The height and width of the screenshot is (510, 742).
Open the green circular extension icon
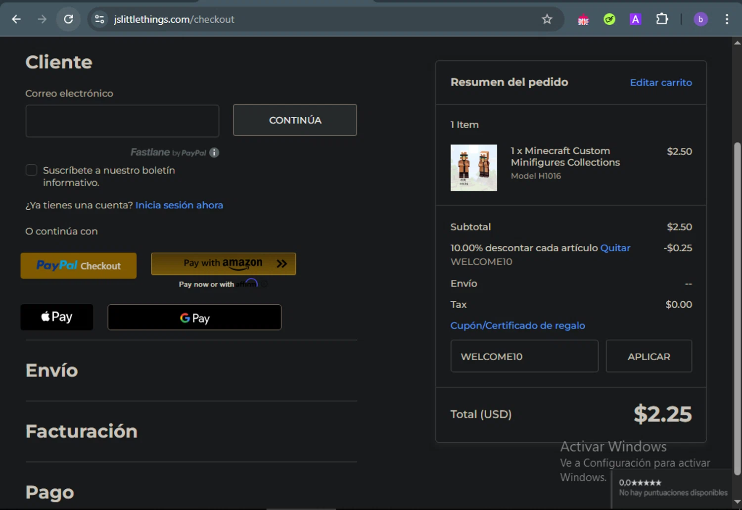609,19
